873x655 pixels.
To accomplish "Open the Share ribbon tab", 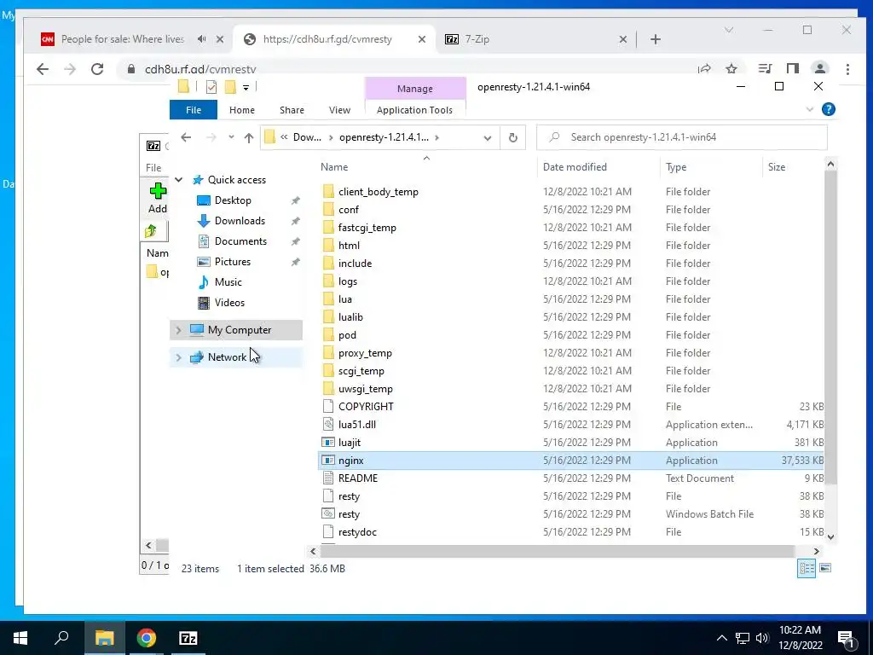I will pyautogui.click(x=292, y=110).
